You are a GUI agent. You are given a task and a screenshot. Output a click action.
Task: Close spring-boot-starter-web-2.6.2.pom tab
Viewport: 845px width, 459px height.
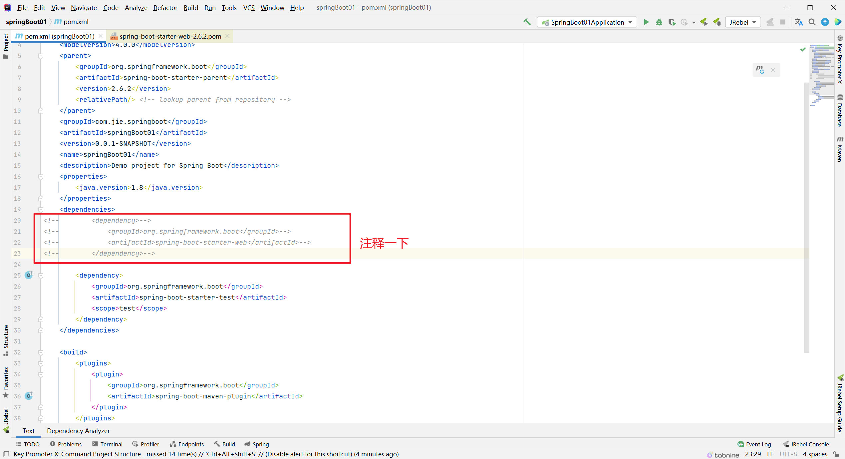[227, 36]
